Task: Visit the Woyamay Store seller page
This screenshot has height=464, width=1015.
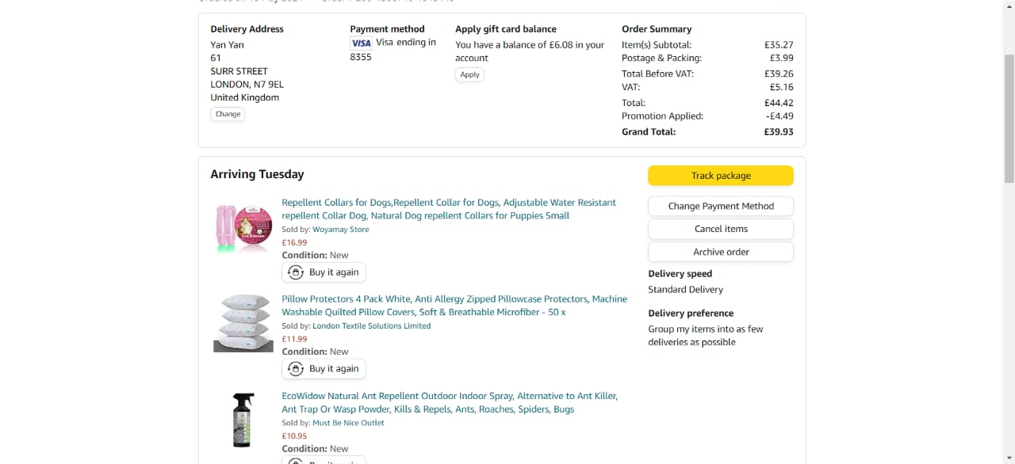Action: point(341,230)
